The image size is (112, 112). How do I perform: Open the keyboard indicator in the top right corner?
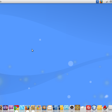[111, 2]
